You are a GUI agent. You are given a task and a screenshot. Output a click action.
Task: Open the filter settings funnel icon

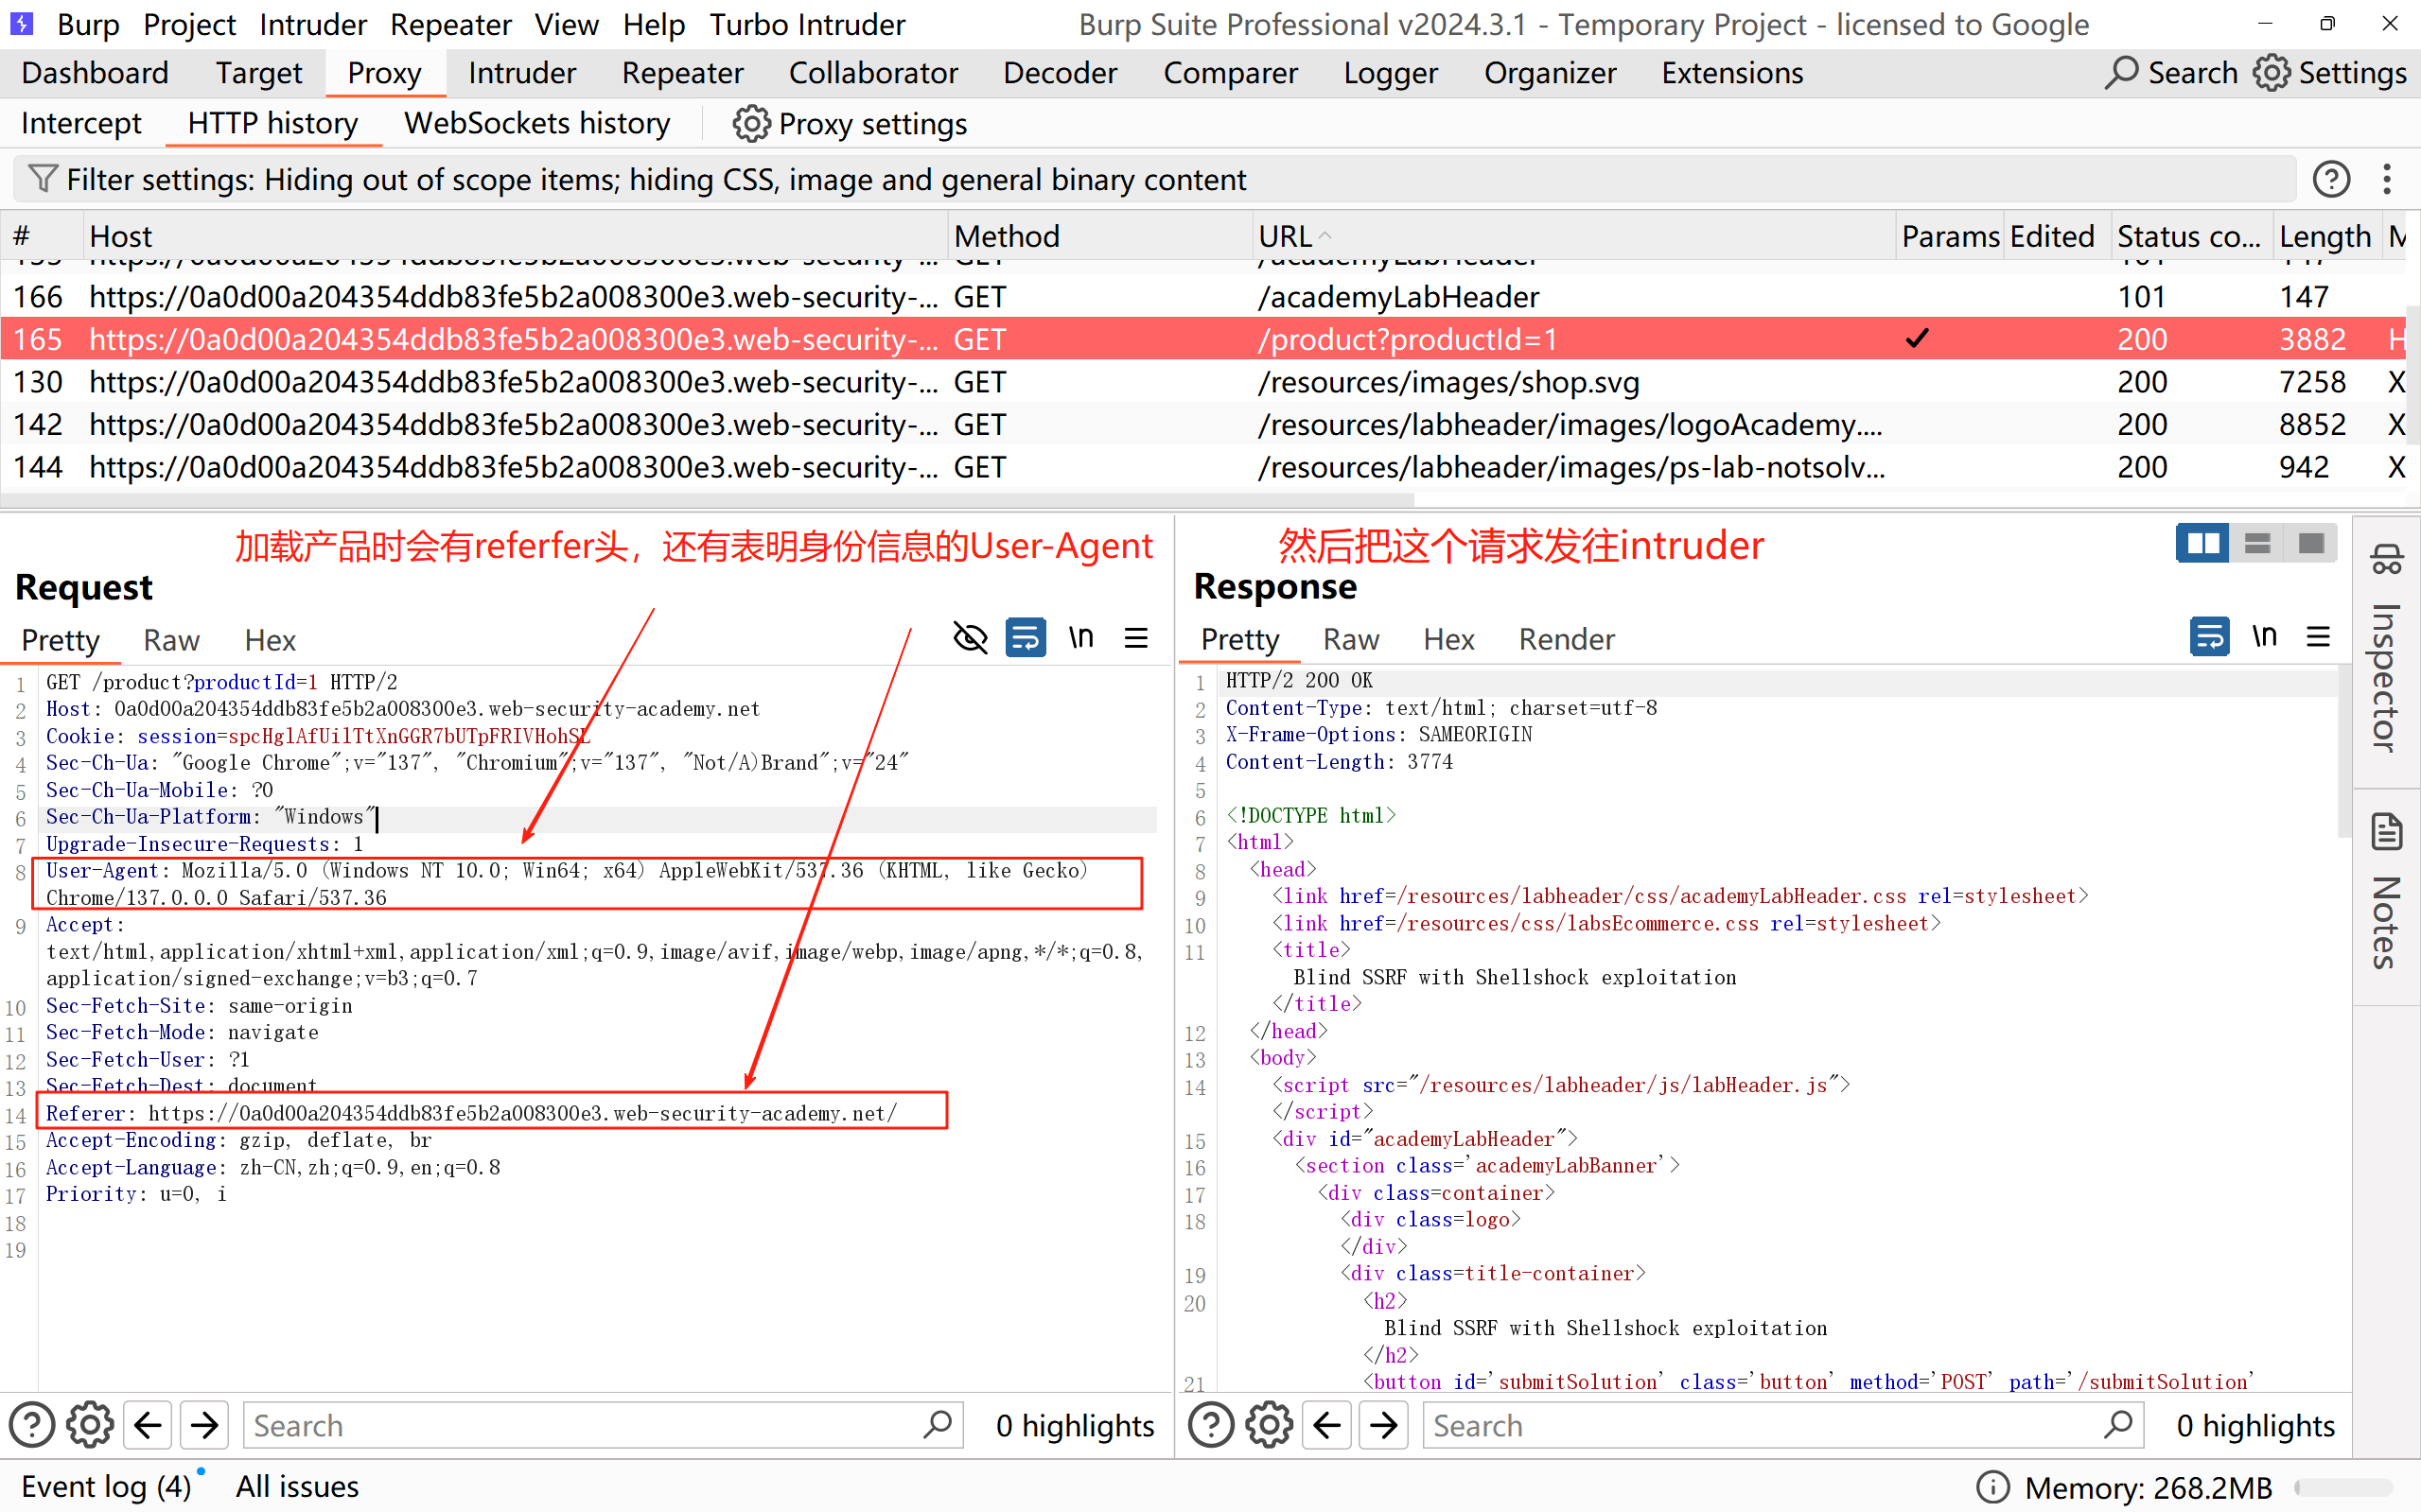tap(42, 179)
